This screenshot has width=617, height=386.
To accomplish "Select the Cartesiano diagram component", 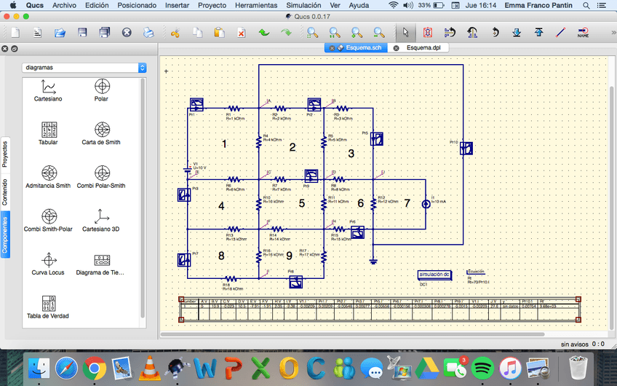I will coord(49,90).
